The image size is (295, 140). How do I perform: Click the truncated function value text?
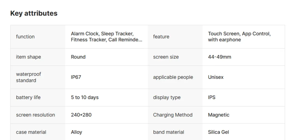pos(107,37)
